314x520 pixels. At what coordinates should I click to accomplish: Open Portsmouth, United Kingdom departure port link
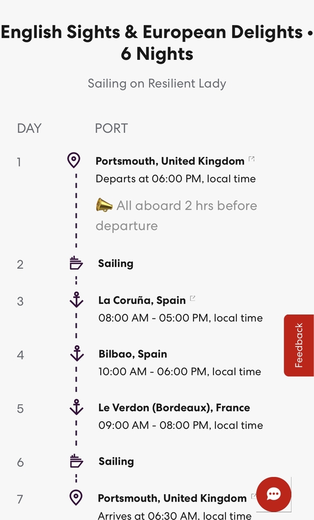pyautogui.click(x=170, y=161)
